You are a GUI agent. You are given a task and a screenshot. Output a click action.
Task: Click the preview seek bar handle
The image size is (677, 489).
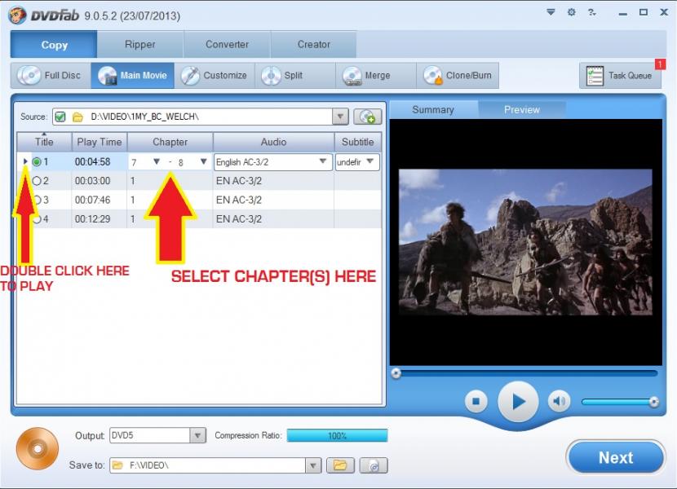396,373
